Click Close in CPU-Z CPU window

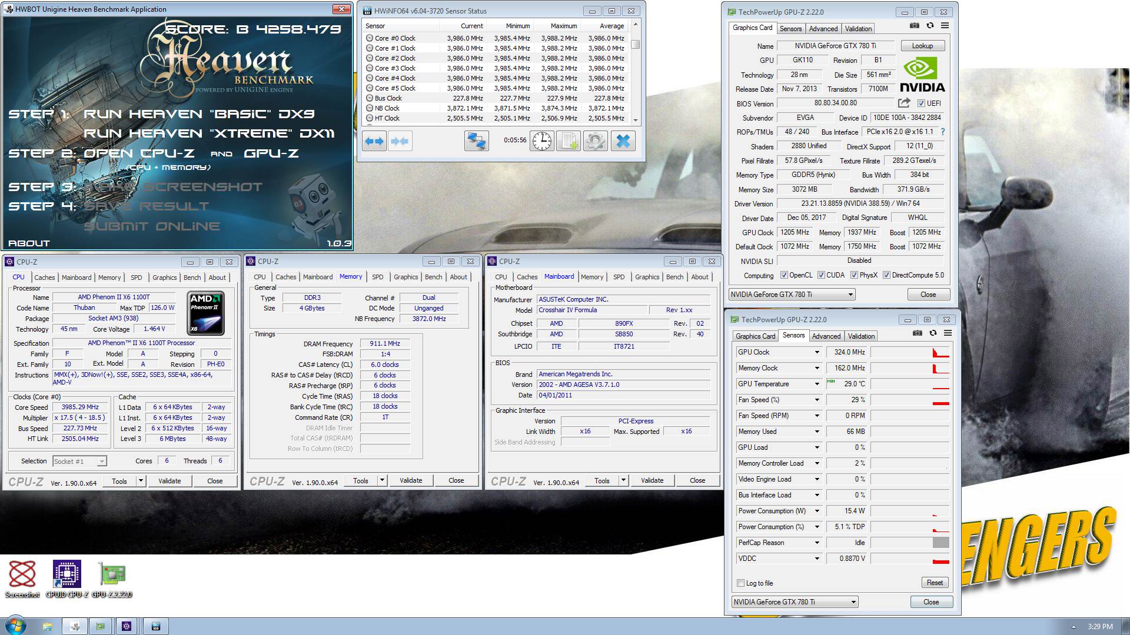[x=215, y=481]
